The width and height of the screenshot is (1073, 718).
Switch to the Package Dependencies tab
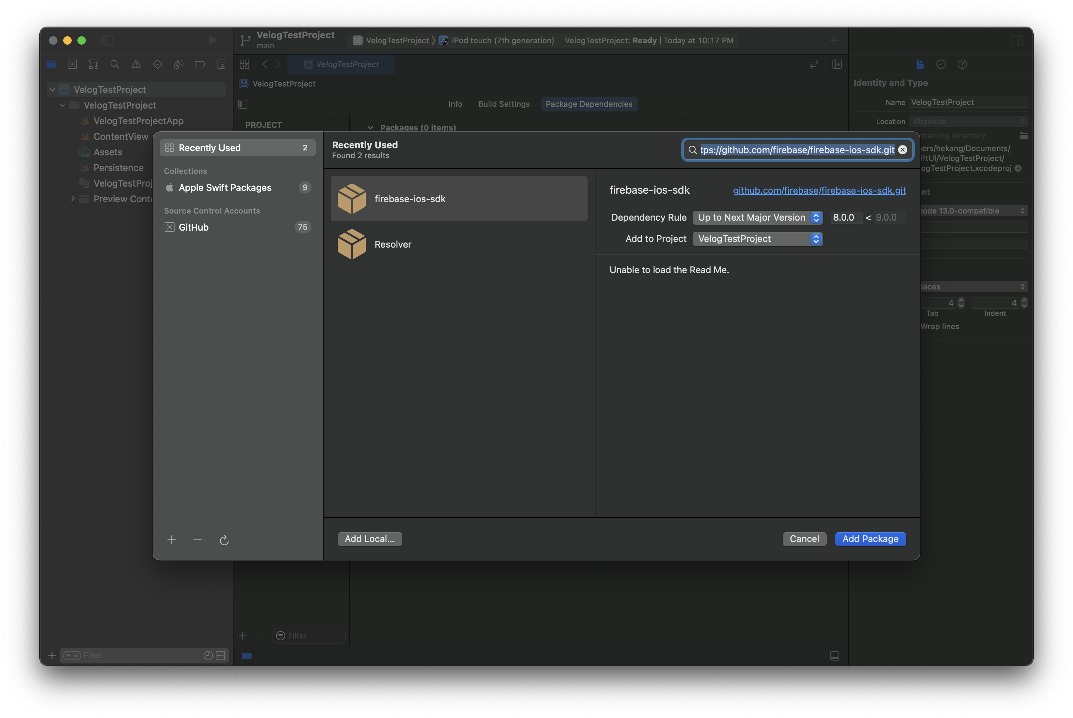[x=588, y=104]
